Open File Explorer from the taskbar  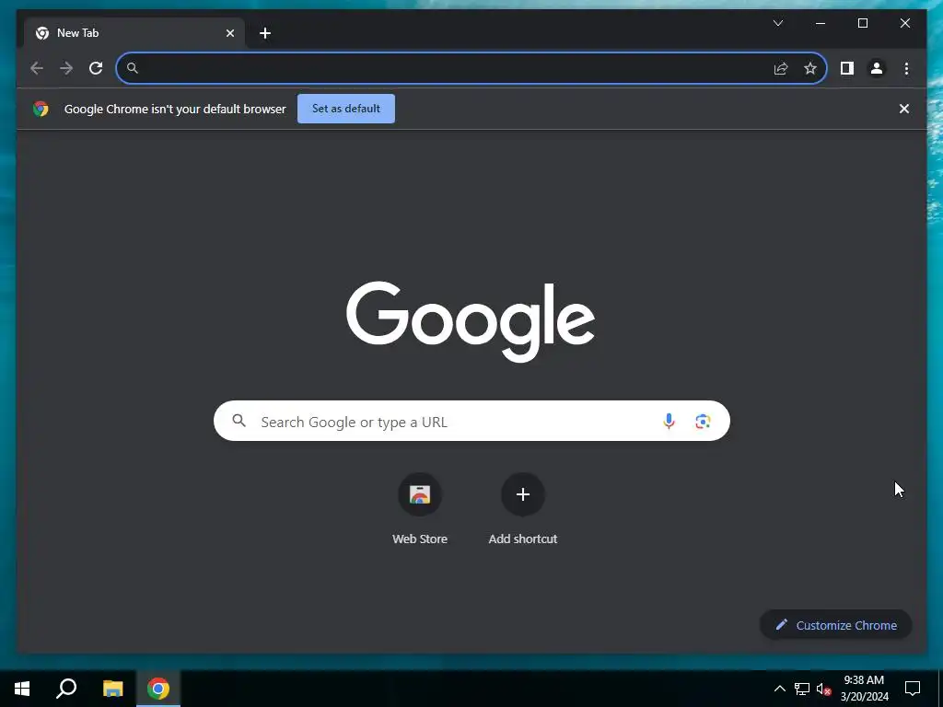[112, 689]
